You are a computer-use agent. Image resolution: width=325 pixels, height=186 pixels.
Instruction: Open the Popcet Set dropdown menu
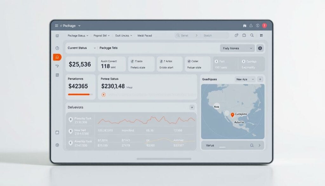(x=102, y=36)
